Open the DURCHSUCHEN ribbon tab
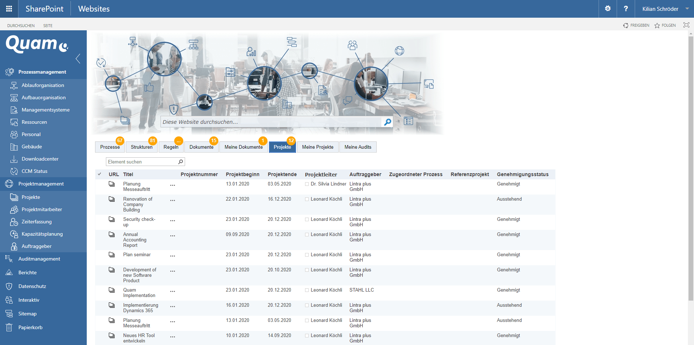Viewport: 694px width, 345px height. point(21,25)
